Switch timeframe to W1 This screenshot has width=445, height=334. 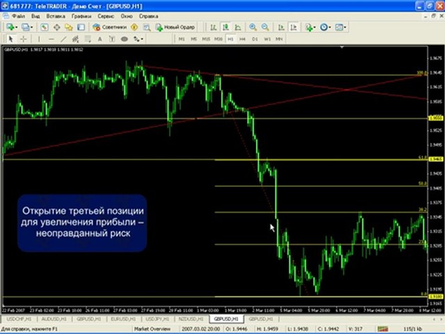(267, 39)
